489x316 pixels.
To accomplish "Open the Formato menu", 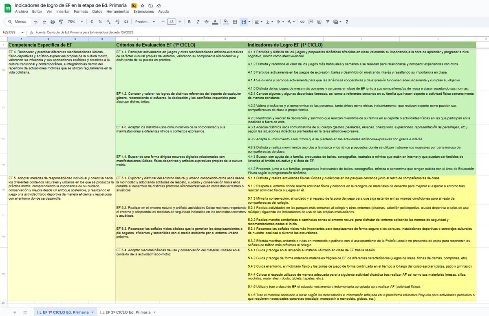I will (x=81, y=11).
